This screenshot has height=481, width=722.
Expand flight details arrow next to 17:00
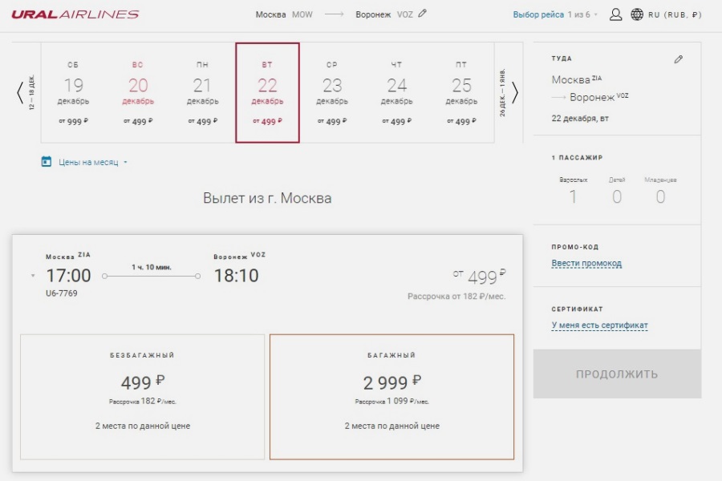[x=33, y=277]
